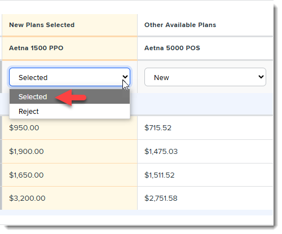
Task: Click the $1,511.52 rate cell
Action: [x=205, y=175]
